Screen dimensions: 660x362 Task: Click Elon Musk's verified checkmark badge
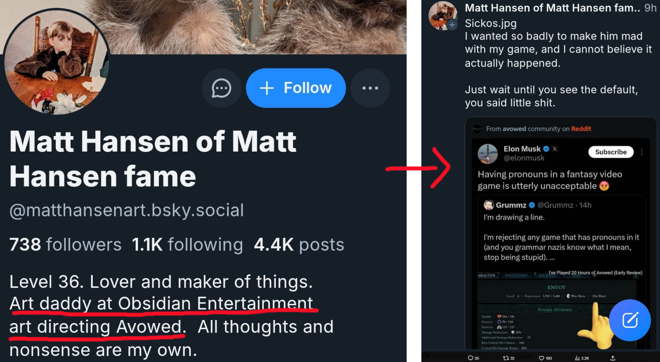(x=546, y=149)
